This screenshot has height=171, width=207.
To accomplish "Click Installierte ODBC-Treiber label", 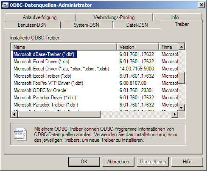I will 35,38.
